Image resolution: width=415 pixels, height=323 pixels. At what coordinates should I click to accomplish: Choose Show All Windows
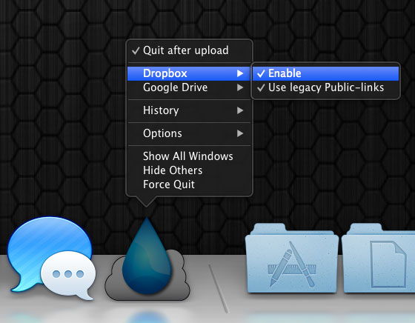189,156
